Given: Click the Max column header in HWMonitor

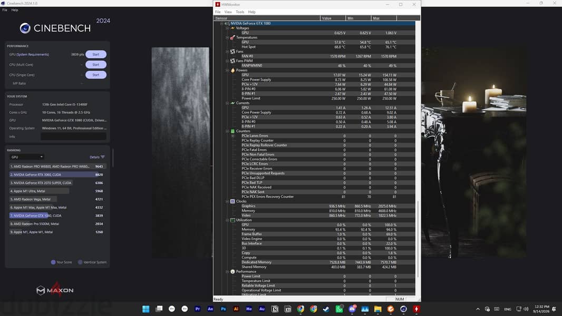Looking at the screenshot, I should pos(384,18).
